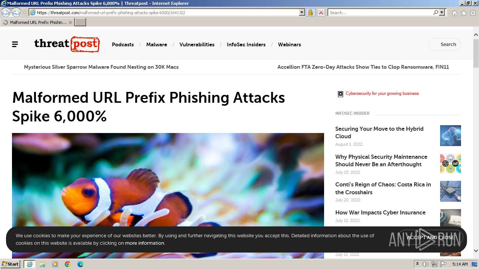Screen dimensions: 479x269
Task: Click the broken image icon in the ad
Action: [x=341, y=94]
